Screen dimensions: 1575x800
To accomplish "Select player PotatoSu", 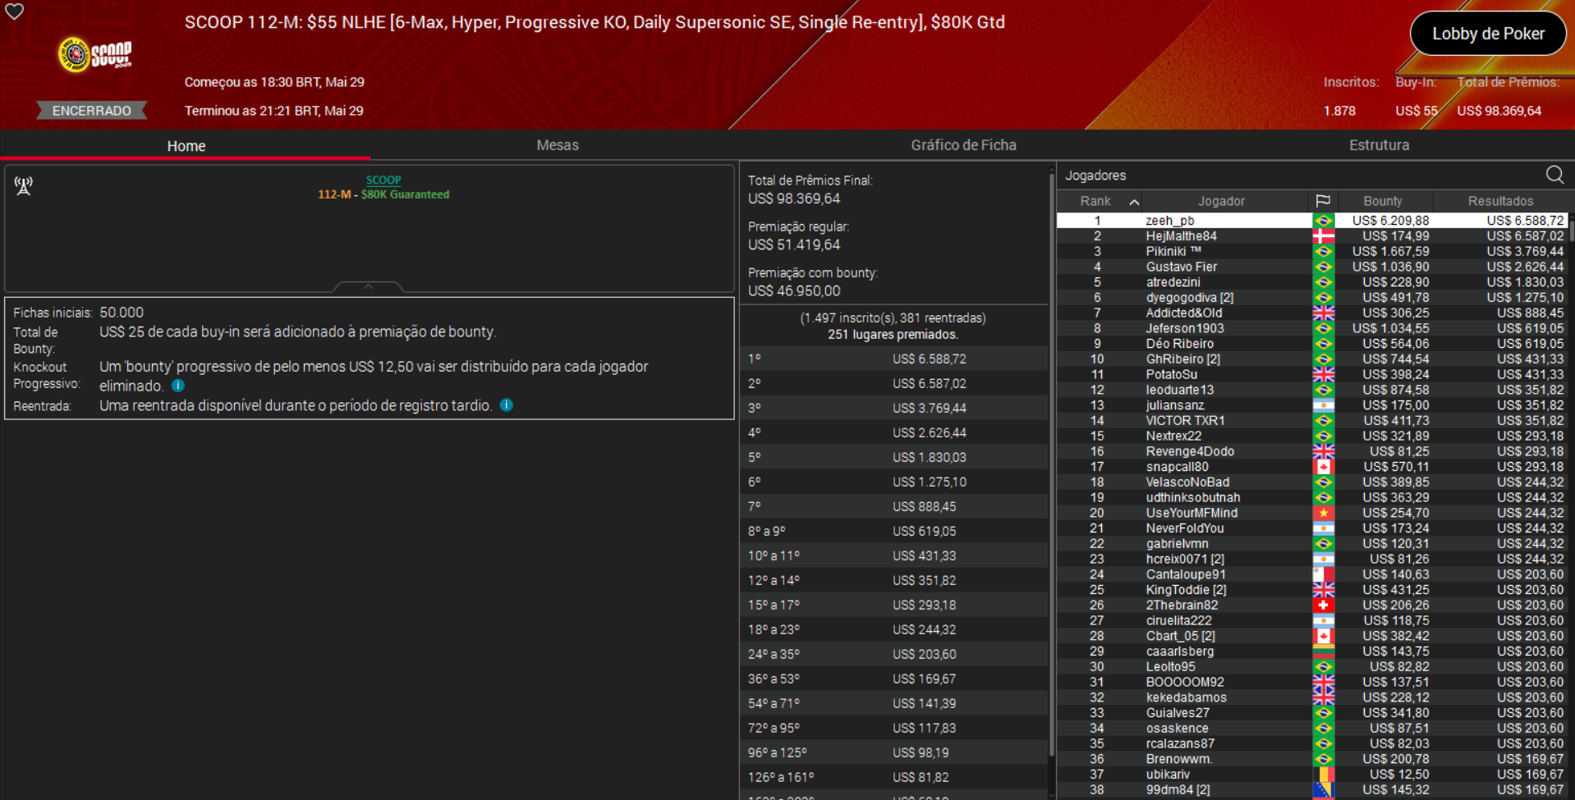I will pyautogui.click(x=1171, y=374).
